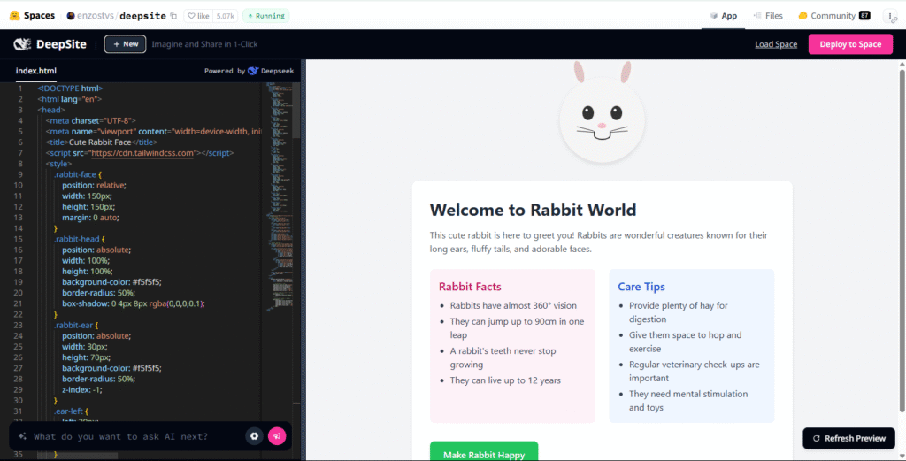The height and width of the screenshot is (461, 906).
Task: Copy space name using the copy icon
Action: pos(173,16)
